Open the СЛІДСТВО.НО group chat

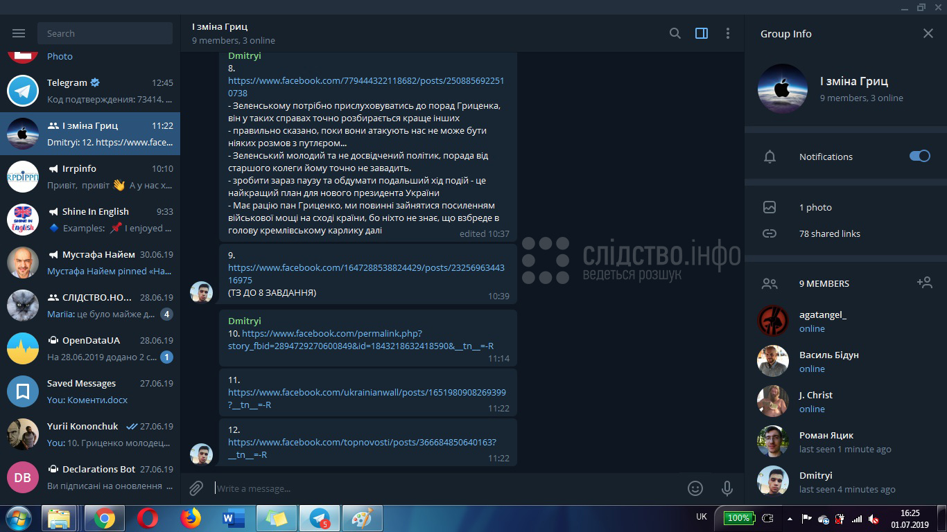coord(90,305)
